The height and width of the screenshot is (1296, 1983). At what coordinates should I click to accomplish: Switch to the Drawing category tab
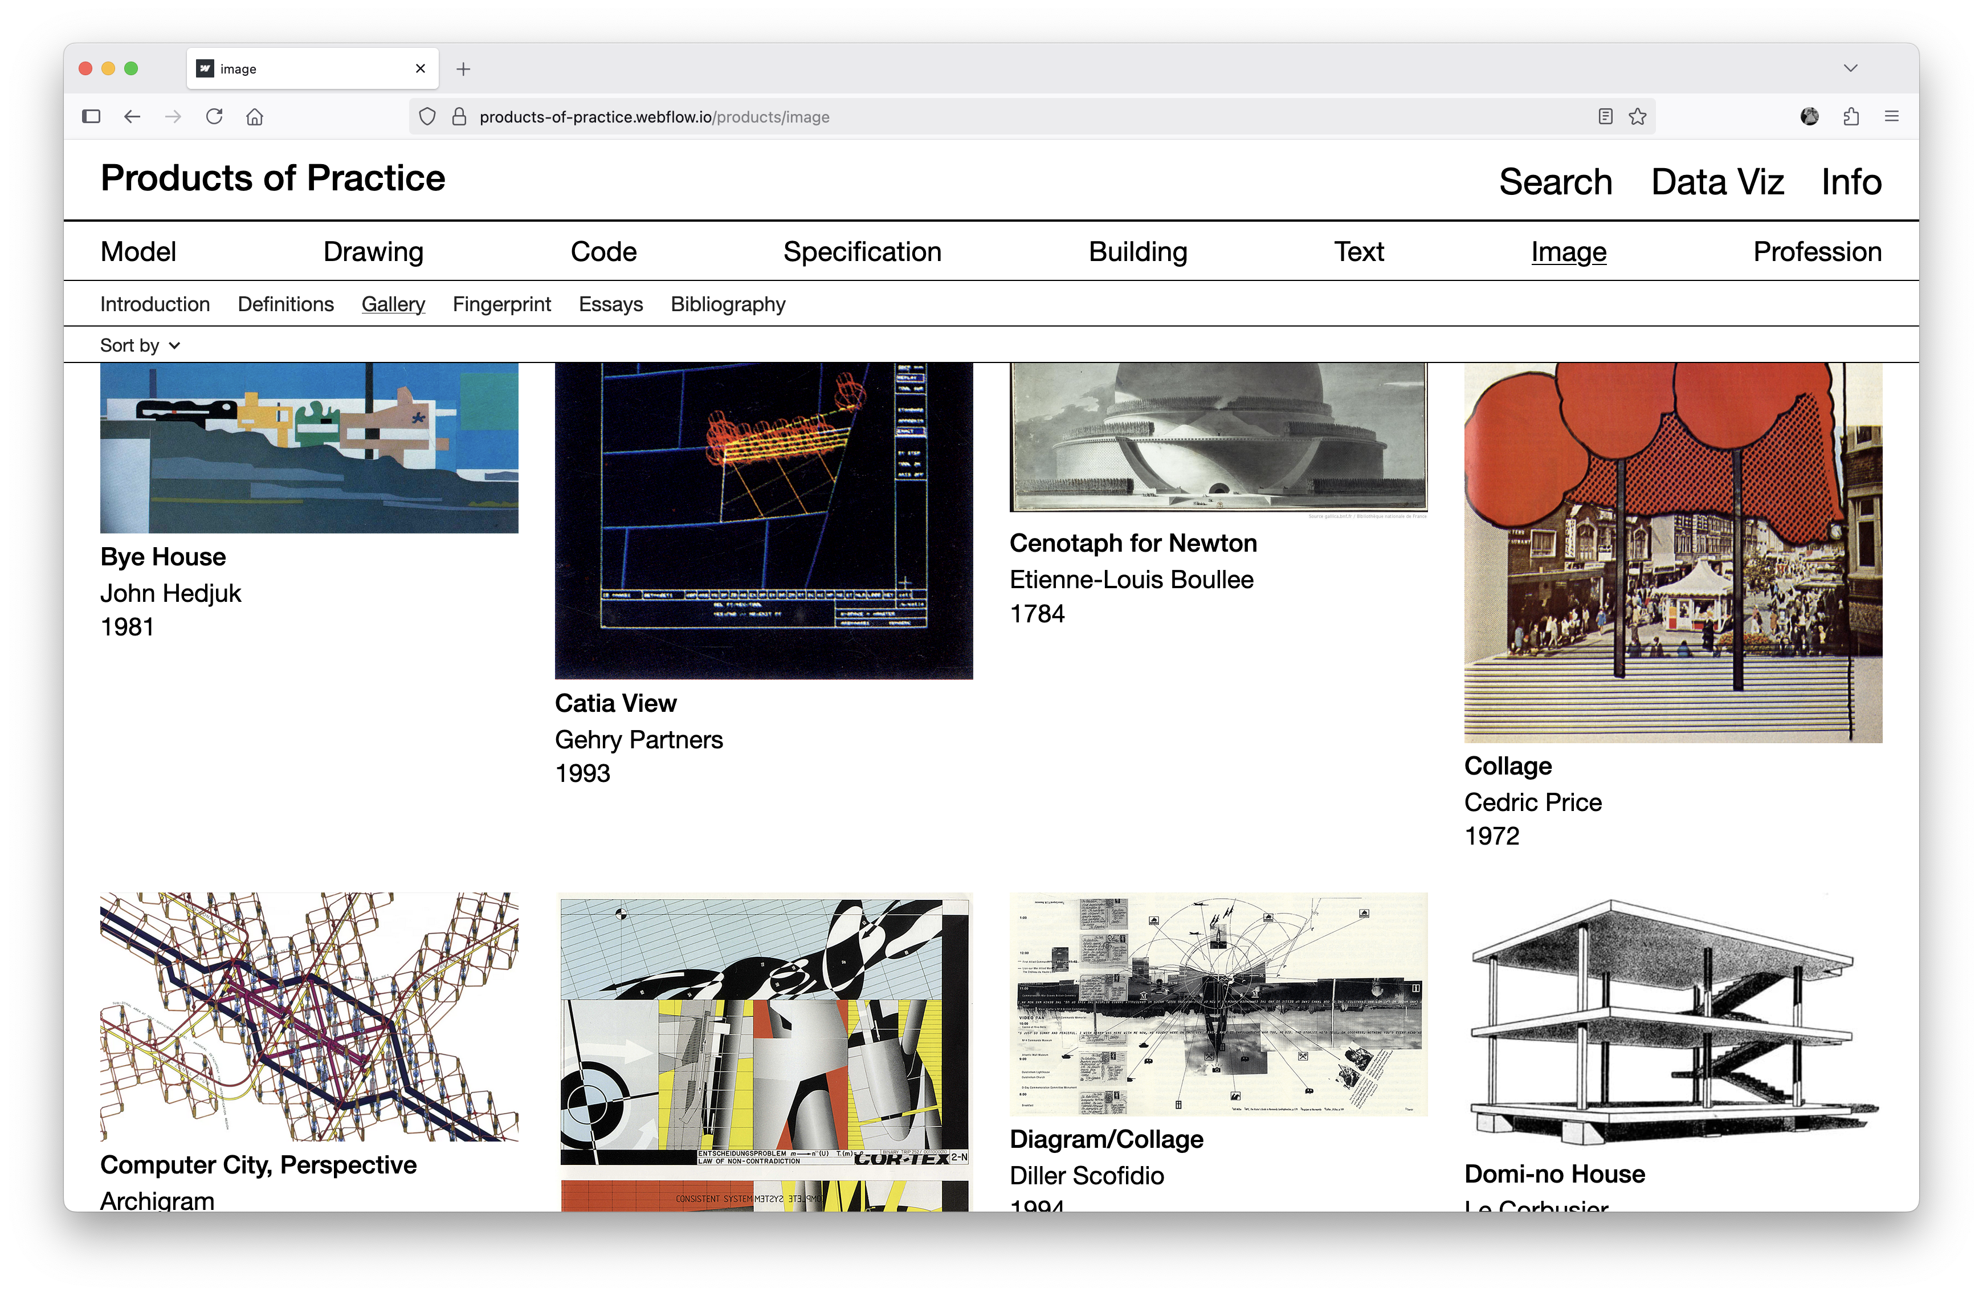point(373,252)
